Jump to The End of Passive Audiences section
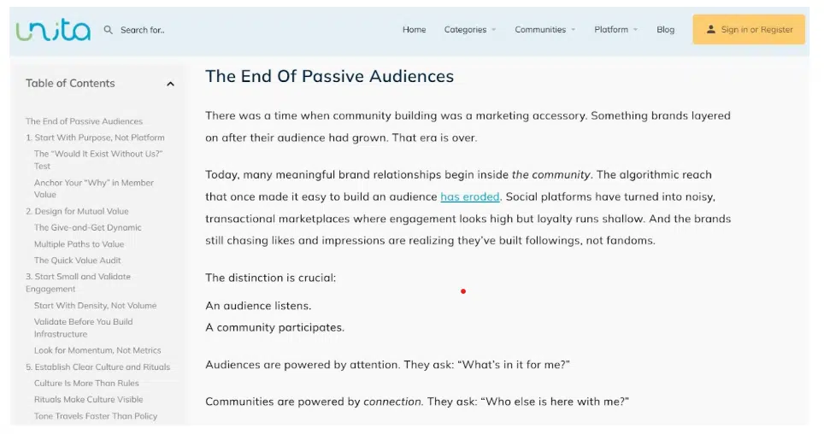824x434 pixels. coord(84,121)
